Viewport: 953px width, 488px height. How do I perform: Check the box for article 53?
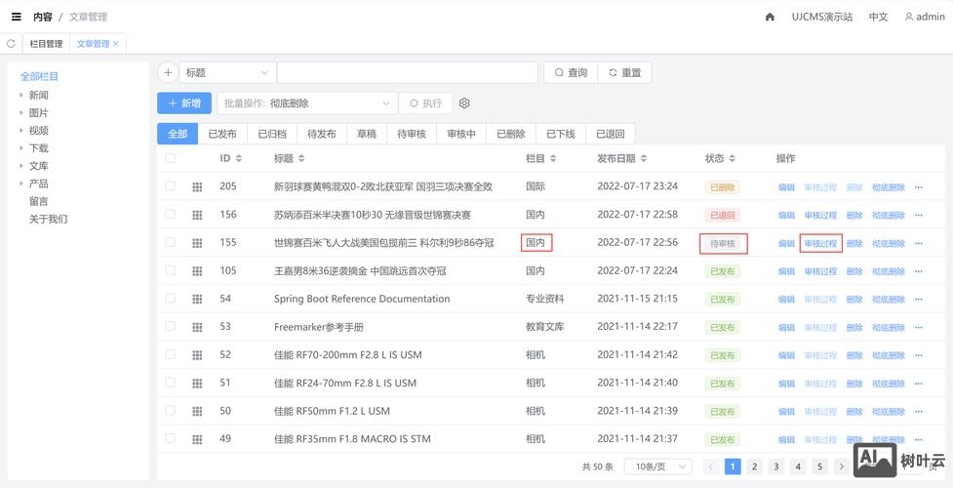click(x=170, y=326)
